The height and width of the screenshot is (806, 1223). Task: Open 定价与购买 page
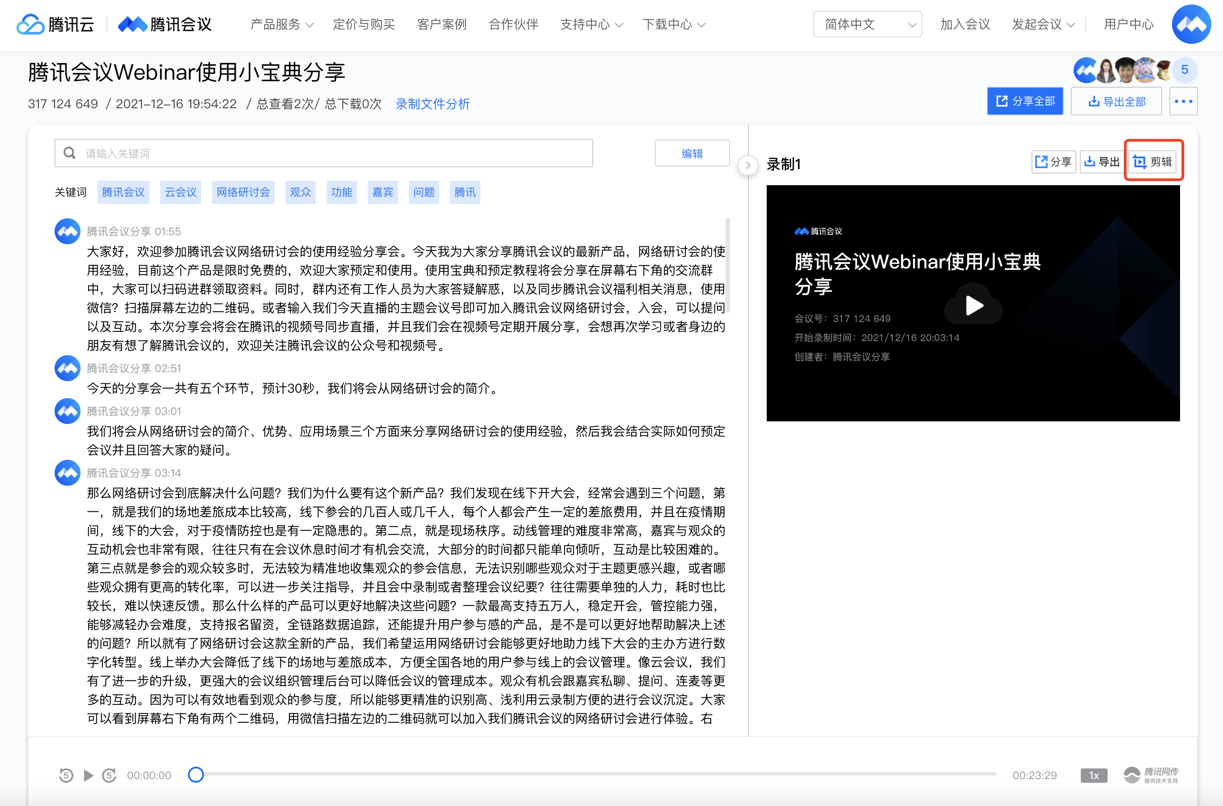364,24
